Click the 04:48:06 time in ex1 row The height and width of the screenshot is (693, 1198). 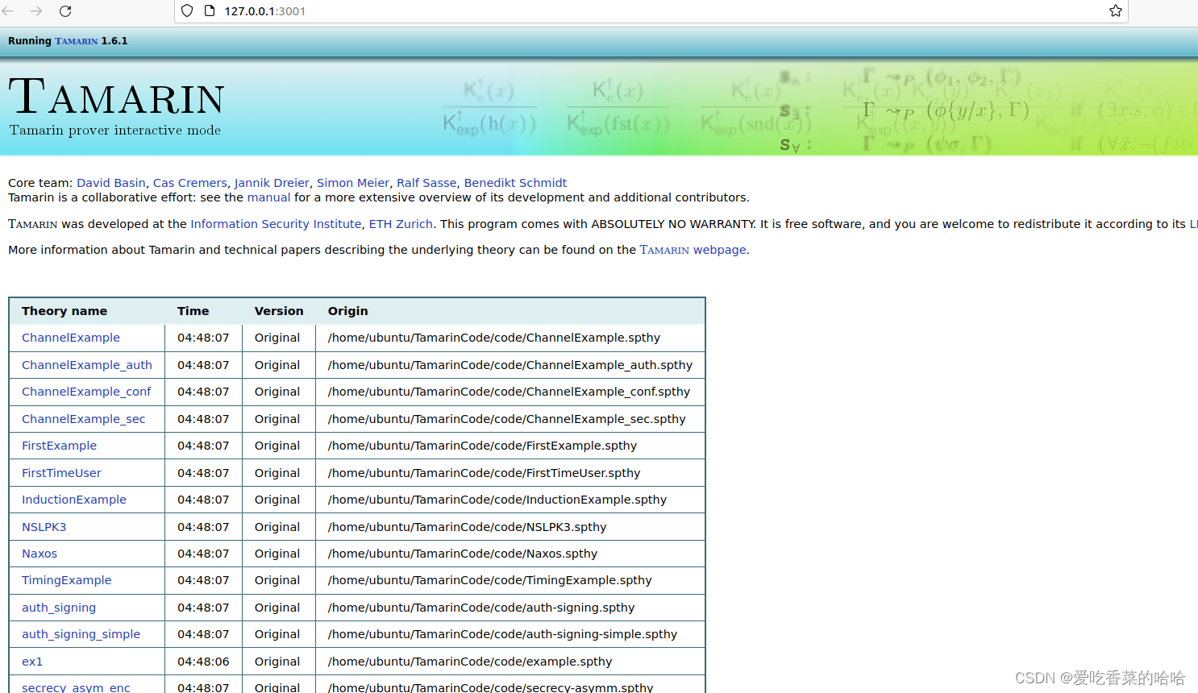203,662
